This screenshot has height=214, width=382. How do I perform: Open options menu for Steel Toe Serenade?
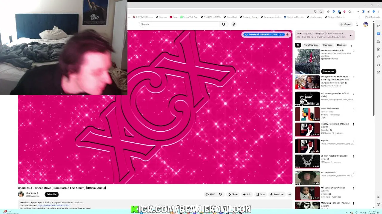point(354,109)
